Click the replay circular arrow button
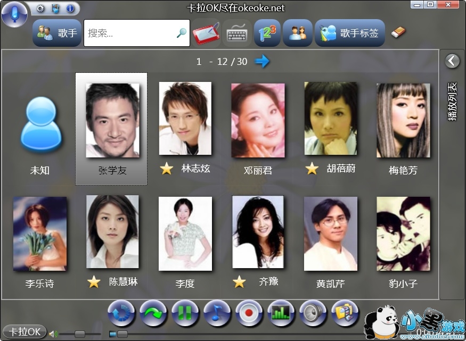 (121, 313)
